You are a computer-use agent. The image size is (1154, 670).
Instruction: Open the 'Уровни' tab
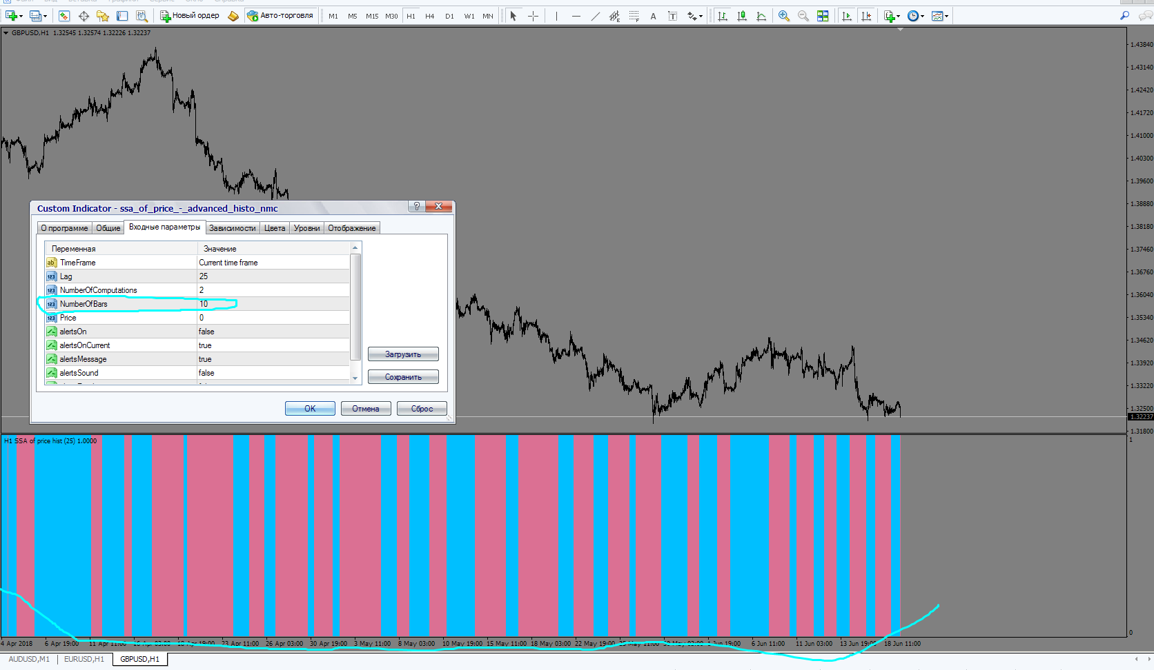(307, 228)
